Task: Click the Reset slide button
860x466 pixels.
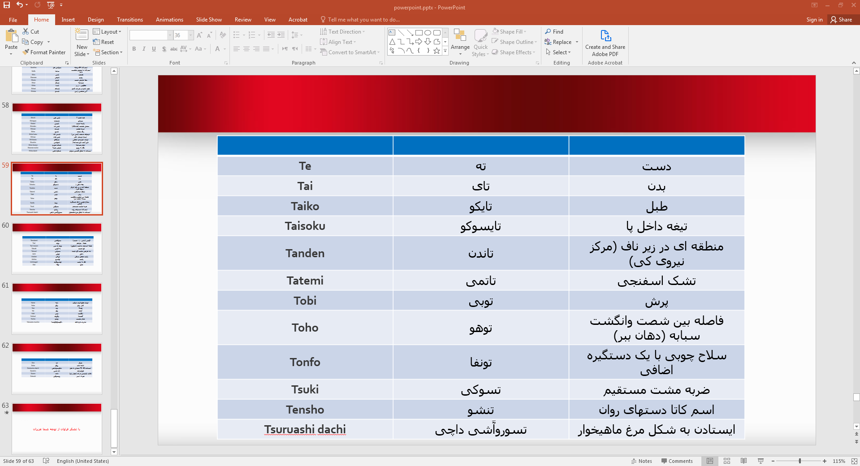Action: 104,42
